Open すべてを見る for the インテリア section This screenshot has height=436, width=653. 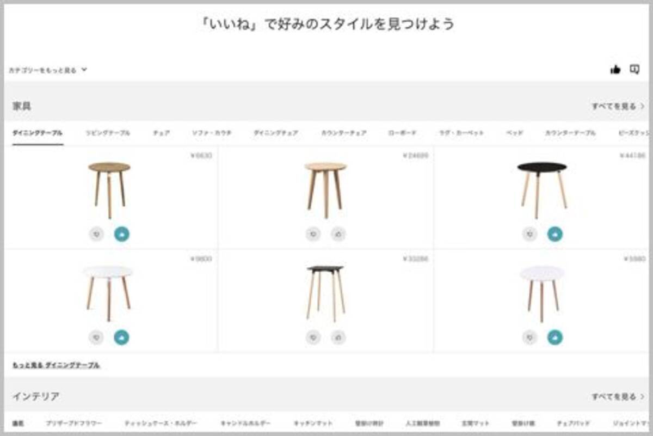coord(619,397)
